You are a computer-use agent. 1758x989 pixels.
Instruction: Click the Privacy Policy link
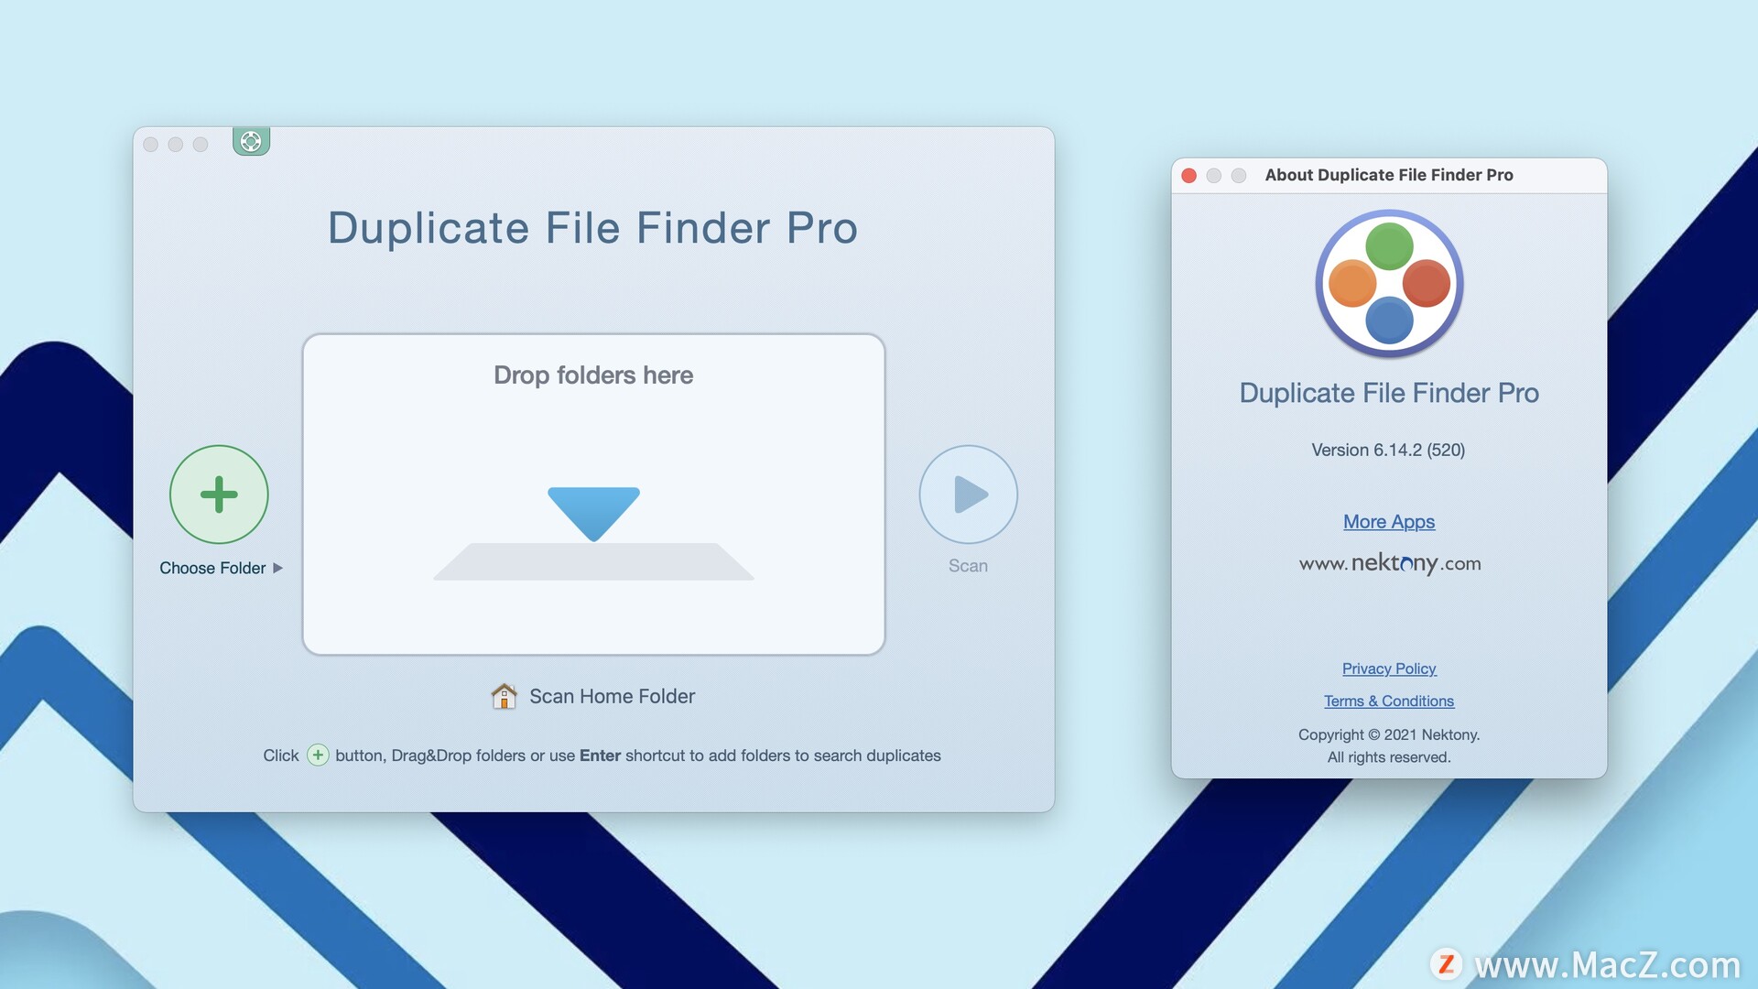(x=1388, y=668)
